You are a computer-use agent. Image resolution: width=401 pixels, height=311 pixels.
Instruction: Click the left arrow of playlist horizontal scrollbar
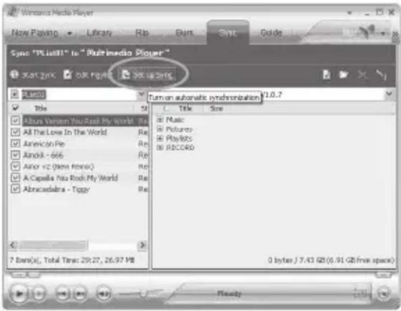pyautogui.click(x=14, y=245)
